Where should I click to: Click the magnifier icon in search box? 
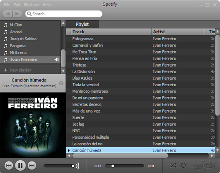point(29,14)
